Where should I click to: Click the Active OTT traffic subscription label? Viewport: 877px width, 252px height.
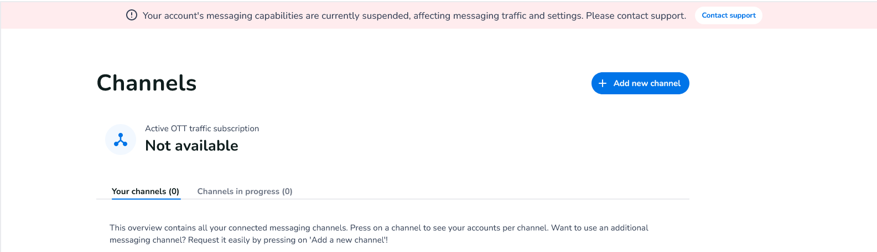(x=202, y=128)
